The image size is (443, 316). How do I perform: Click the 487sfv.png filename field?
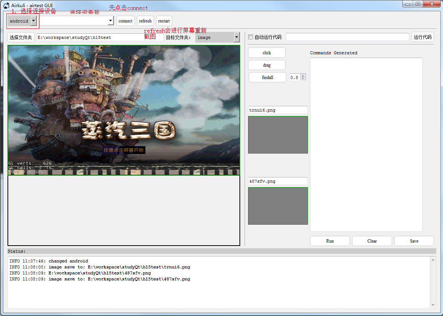278,181
